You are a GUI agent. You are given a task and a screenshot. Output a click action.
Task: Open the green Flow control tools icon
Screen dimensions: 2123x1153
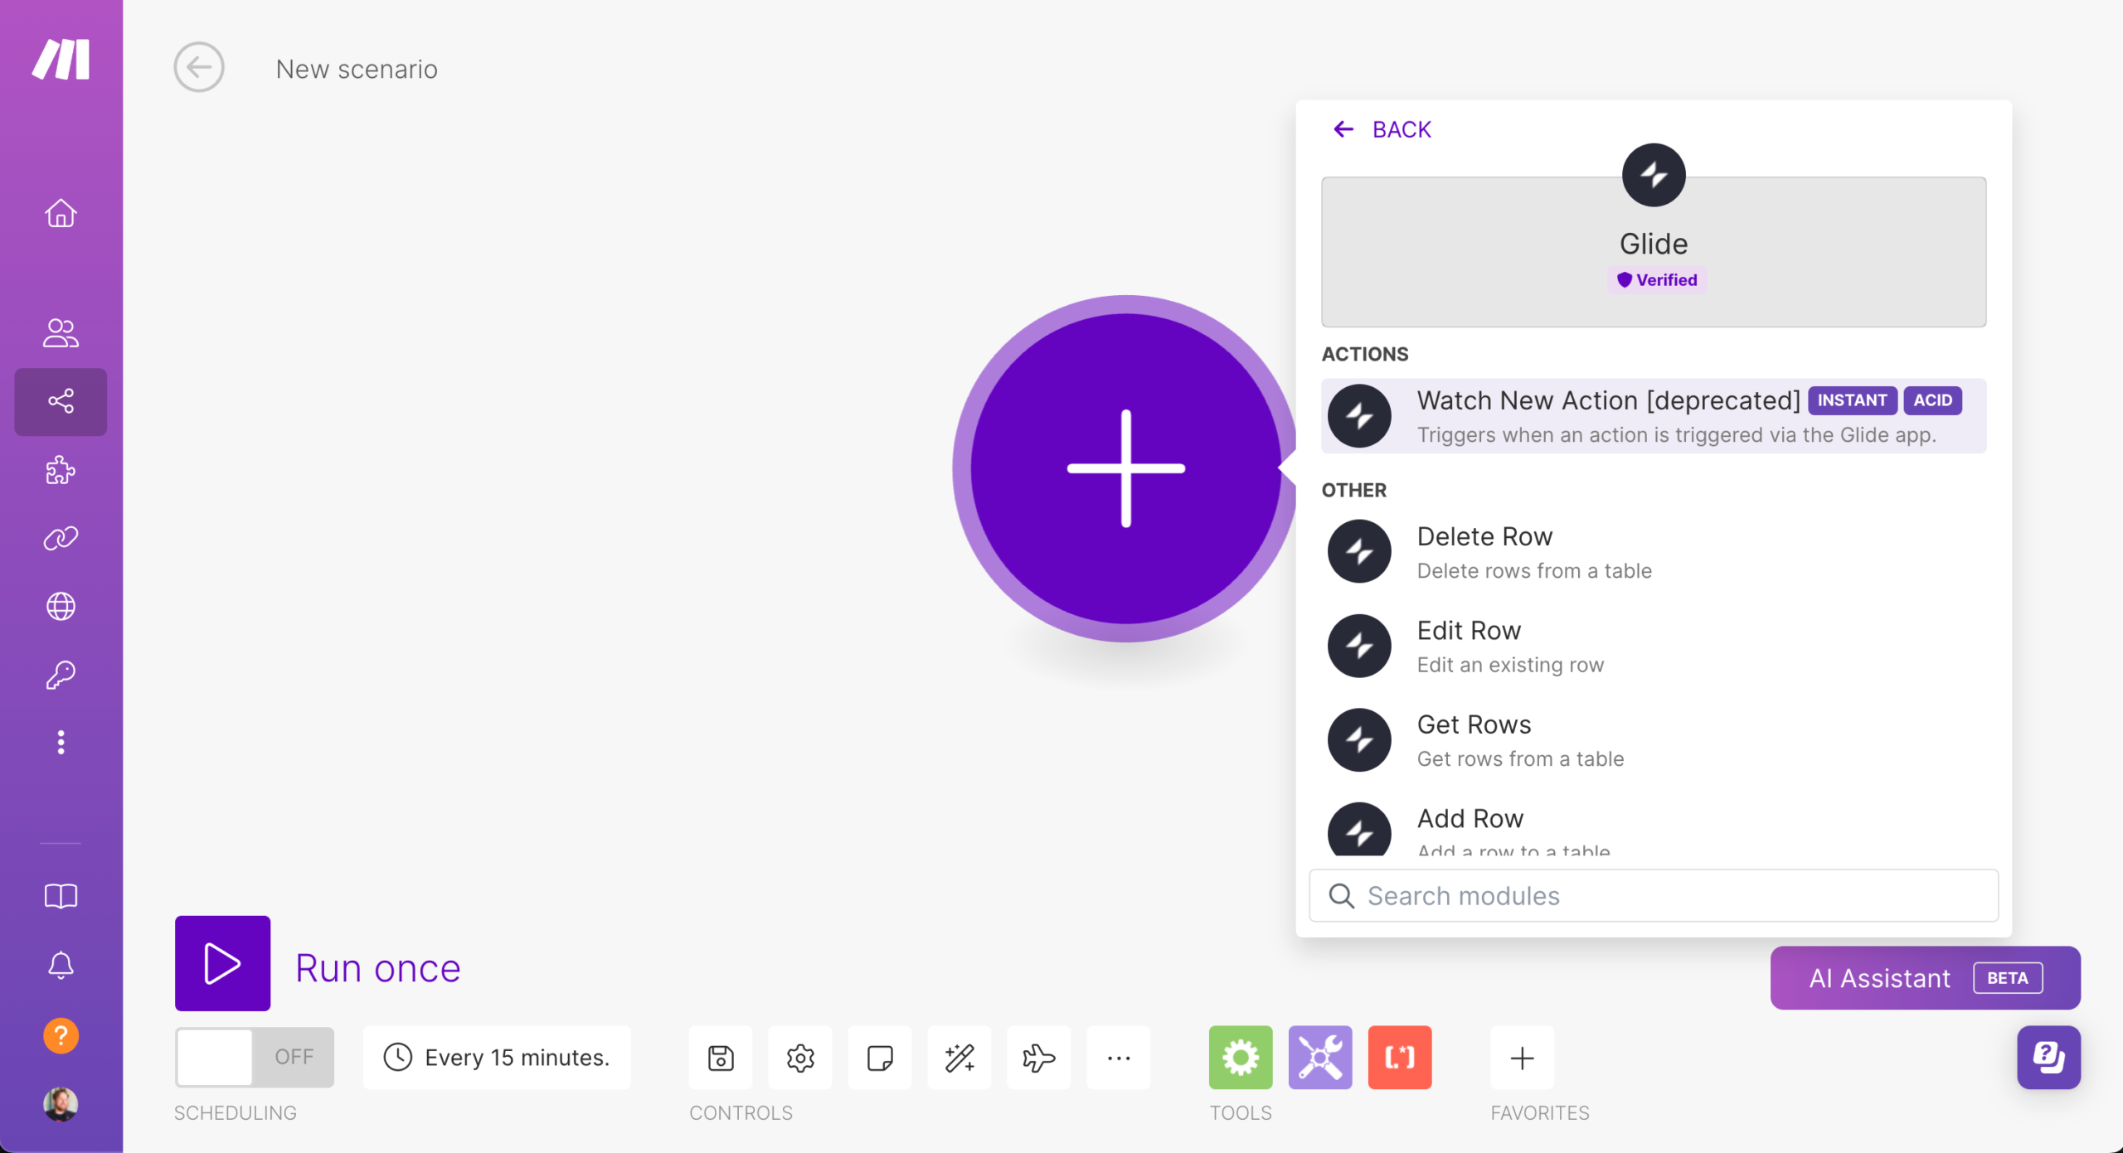(x=1241, y=1058)
